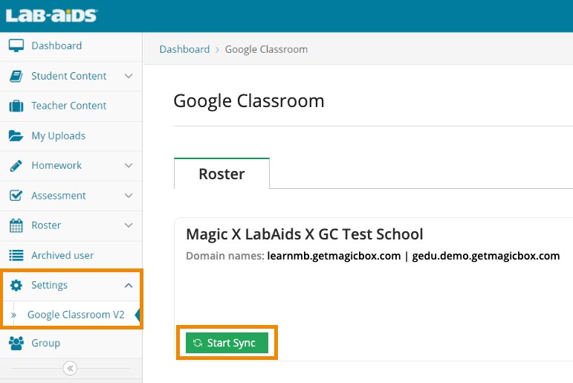Select the Roster tab
The width and height of the screenshot is (573, 383).
pos(221,174)
